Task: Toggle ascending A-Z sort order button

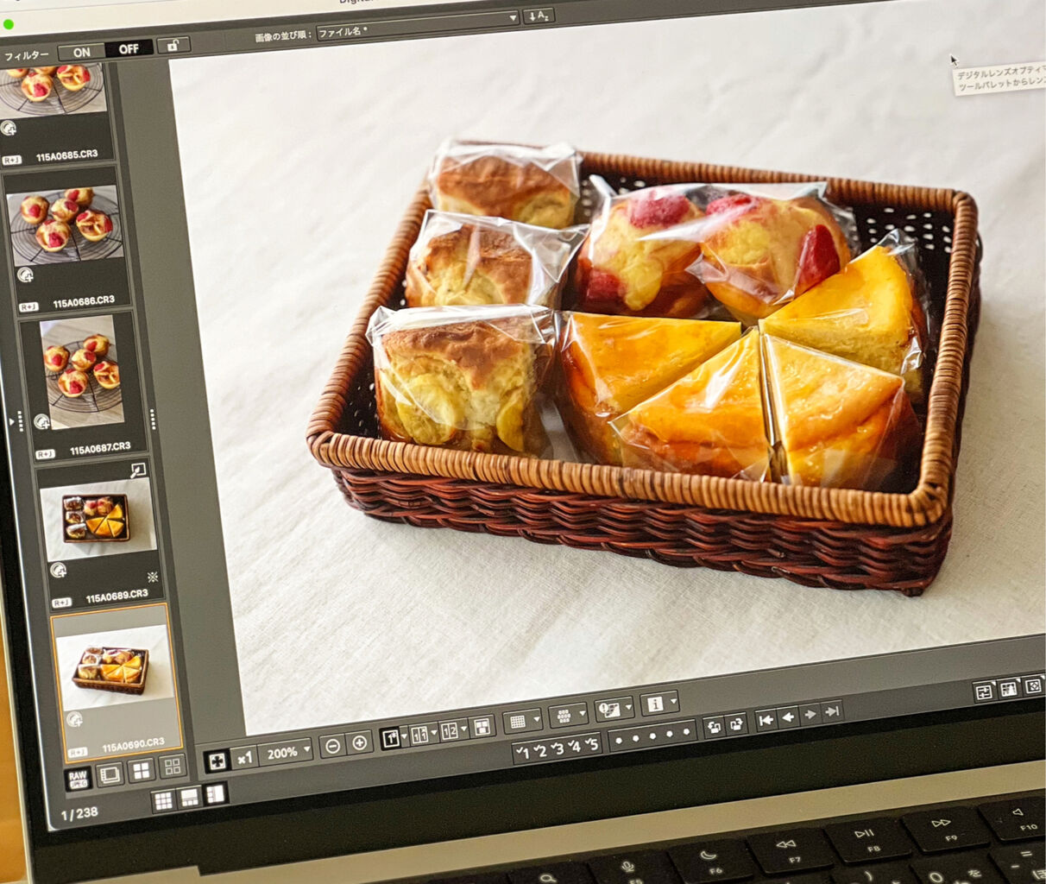Action: [539, 16]
